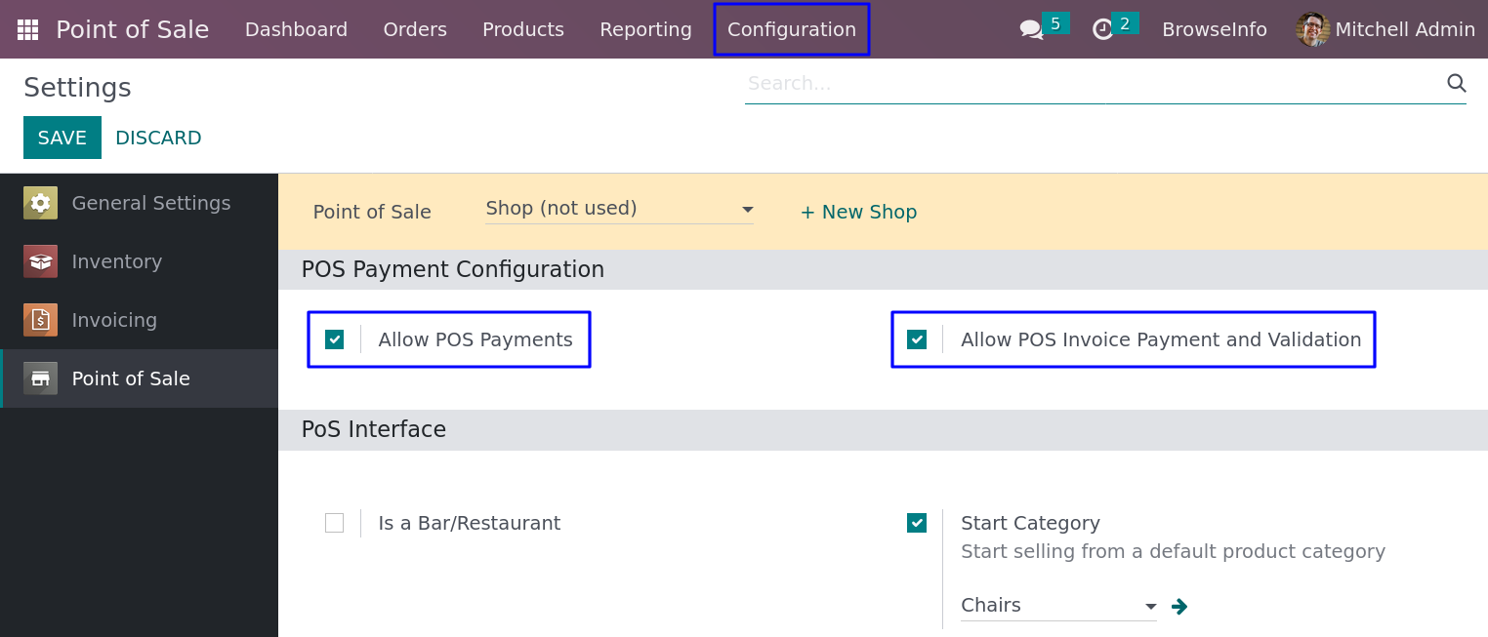
Task: Open the Reporting menu
Action: tap(645, 29)
